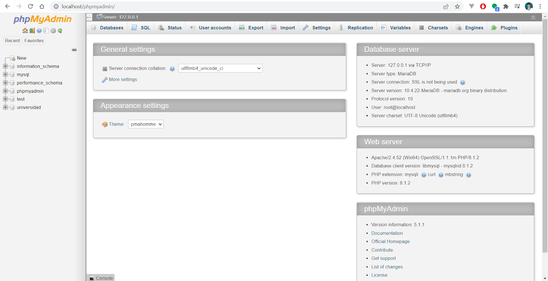
Task: Click the Favorites tables button
Action: click(34, 41)
